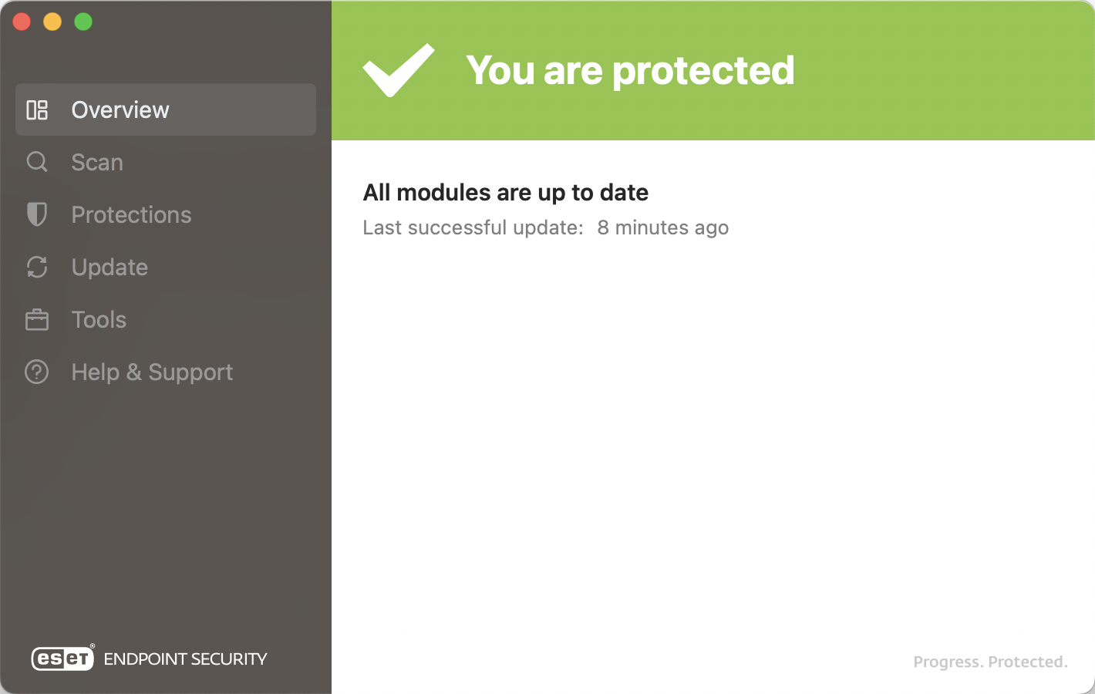
Task: Click the Overview dashboard icon in the sidebar
Action: 37,110
